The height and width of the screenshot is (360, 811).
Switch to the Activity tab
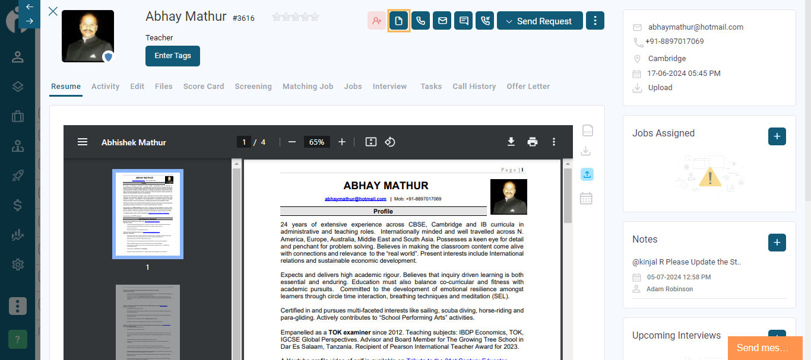click(x=106, y=86)
